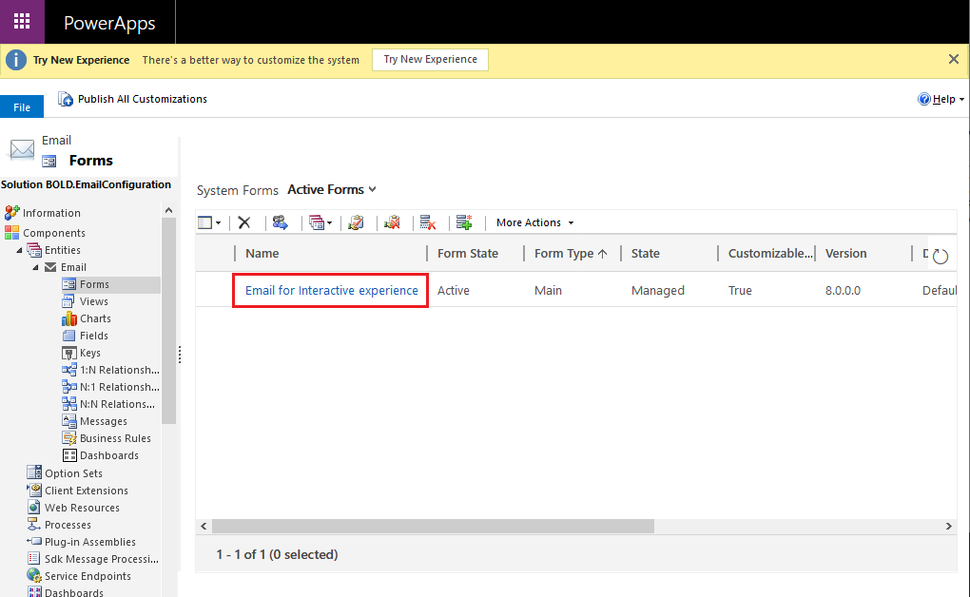The width and height of the screenshot is (970, 597).
Task: Click the Delete X toolbar icon
Action: 244,222
